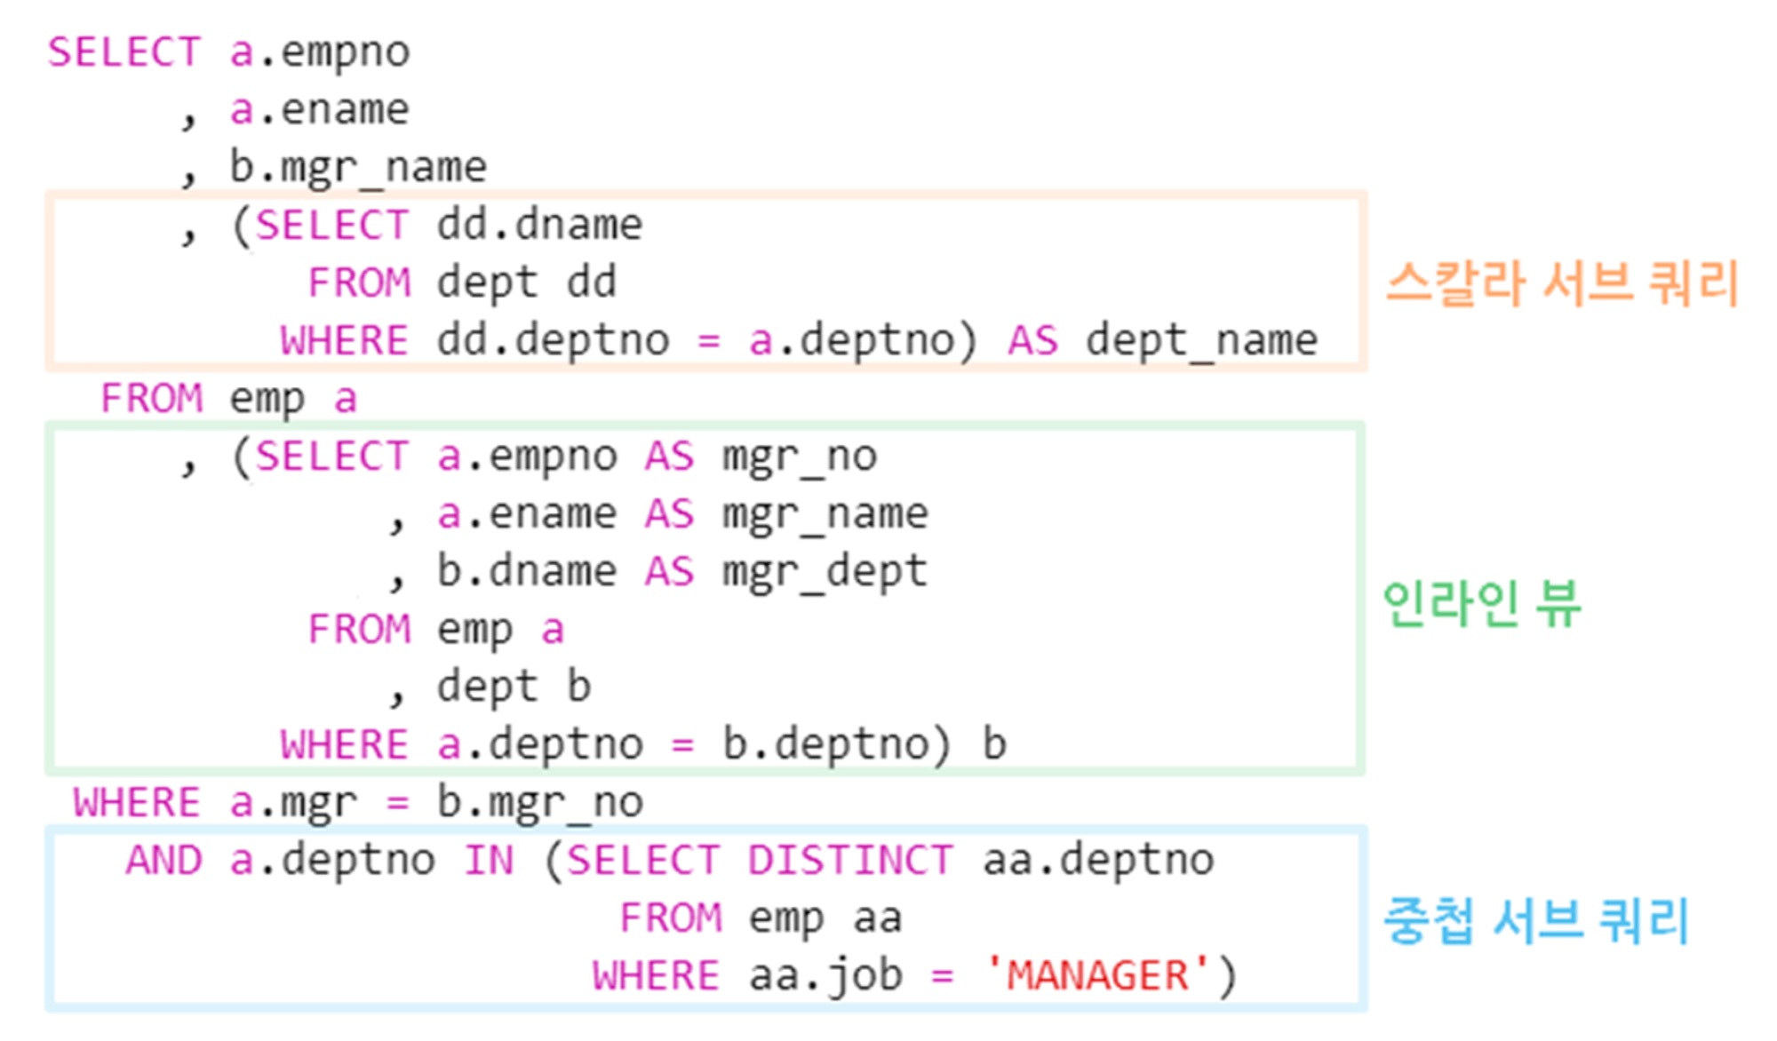Click the mgr_dept alias text

tap(825, 572)
